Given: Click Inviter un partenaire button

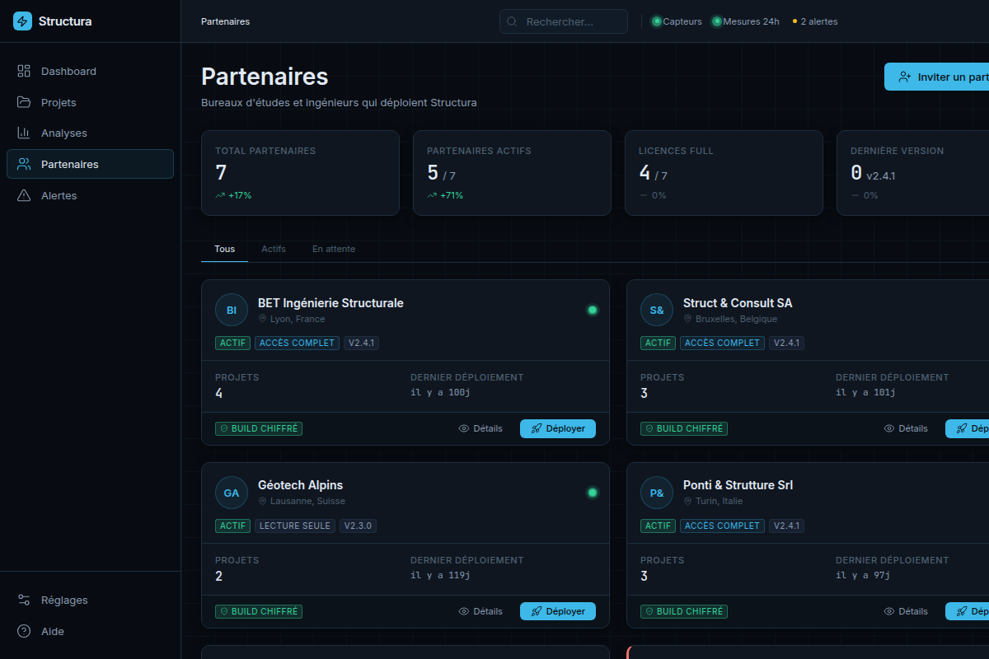Looking at the screenshot, I should [x=937, y=77].
